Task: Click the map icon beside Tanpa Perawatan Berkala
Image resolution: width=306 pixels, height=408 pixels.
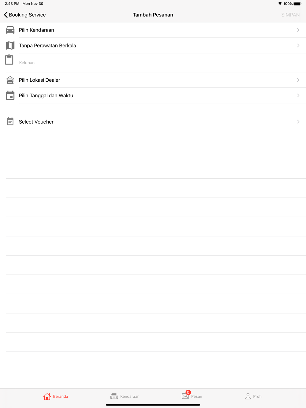Action: tap(10, 46)
